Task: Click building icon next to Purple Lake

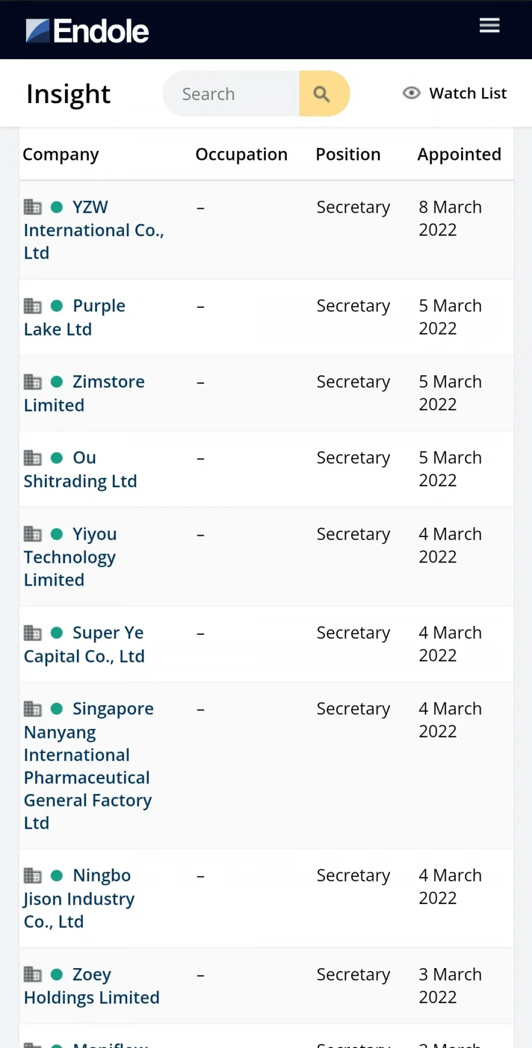Action: coord(33,306)
